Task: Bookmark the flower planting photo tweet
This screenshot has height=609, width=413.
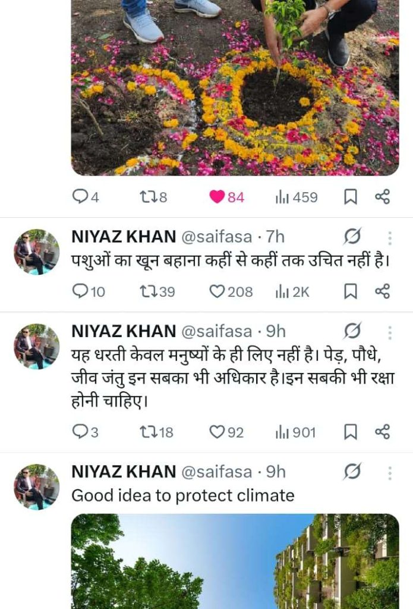Action: point(351,197)
